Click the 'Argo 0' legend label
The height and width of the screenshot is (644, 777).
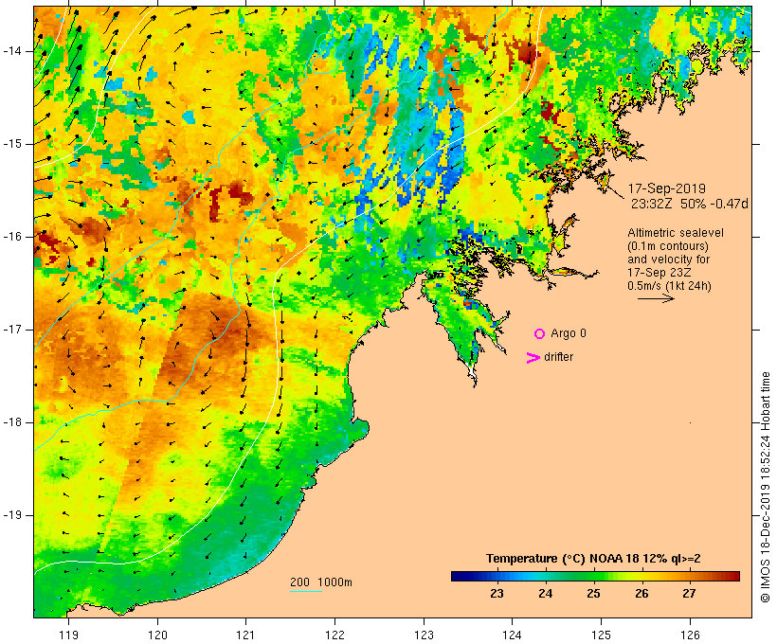569,333
